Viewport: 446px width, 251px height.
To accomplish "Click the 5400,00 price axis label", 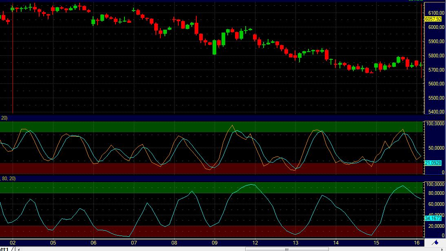I will coord(436,111).
